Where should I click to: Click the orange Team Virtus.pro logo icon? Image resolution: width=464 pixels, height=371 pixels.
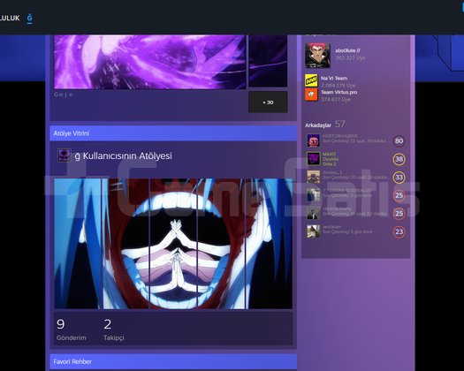point(311,95)
